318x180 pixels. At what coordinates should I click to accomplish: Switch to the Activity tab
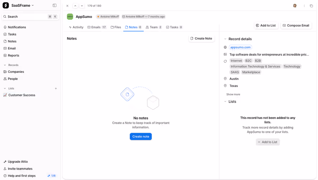click(x=76, y=27)
